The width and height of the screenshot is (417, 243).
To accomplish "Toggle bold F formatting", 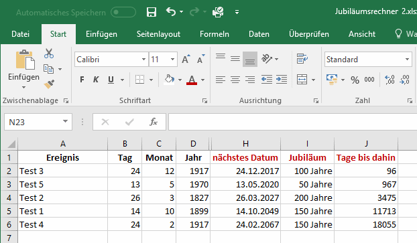I will coord(82,80).
